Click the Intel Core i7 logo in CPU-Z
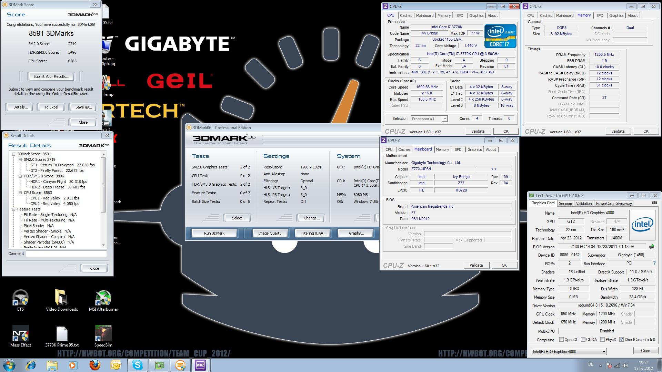The width and height of the screenshot is (662, 372). click(500, 36)
